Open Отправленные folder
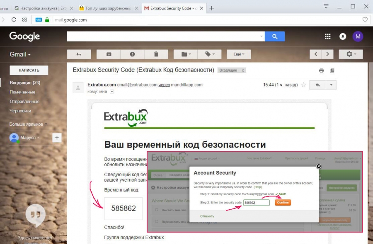 coord(24,102)
